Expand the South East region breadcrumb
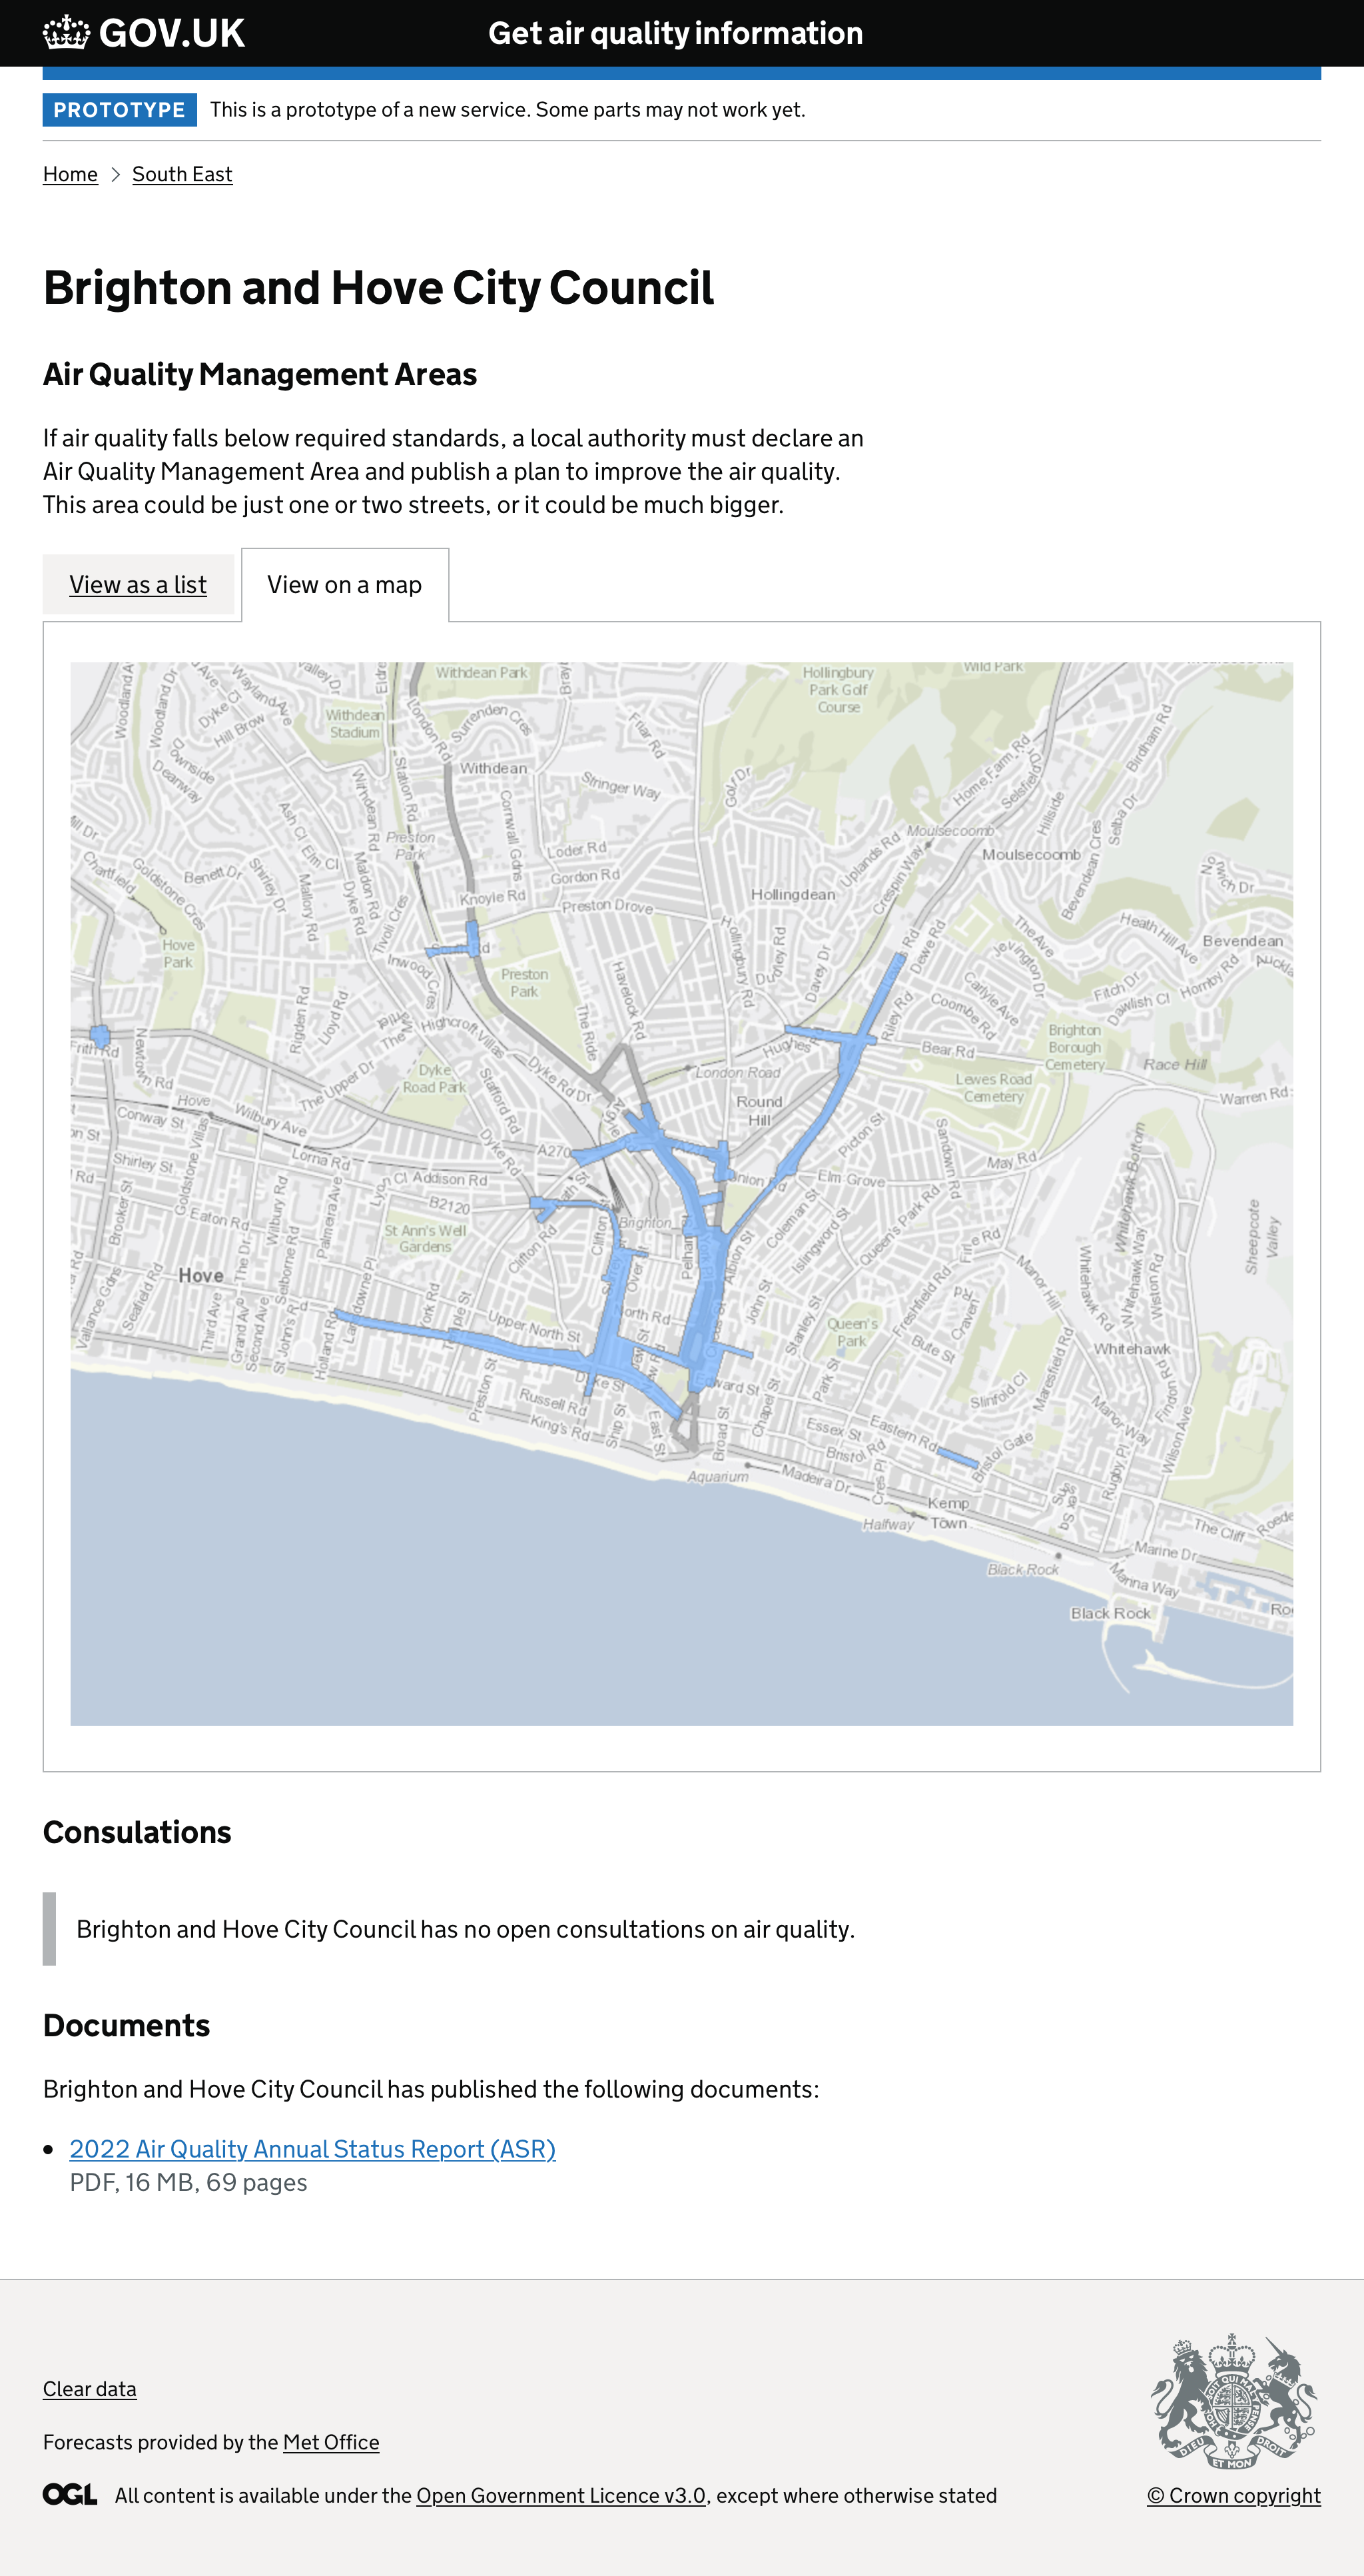 pos(184,172)
